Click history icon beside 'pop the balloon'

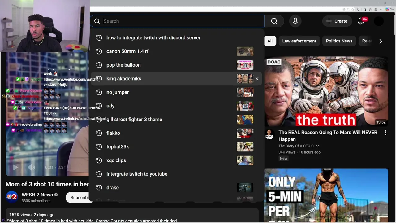point(99,65)
